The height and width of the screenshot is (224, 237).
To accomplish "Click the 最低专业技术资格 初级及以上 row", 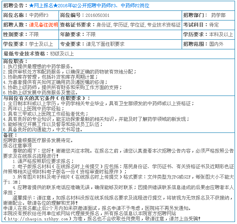I will pos(118,54).
